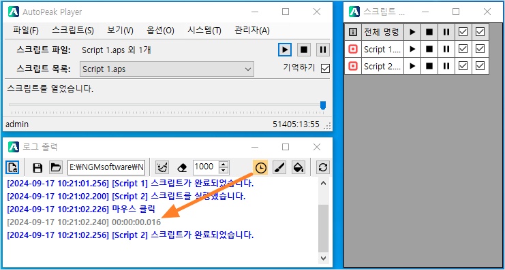Decrease log line count with the down arrow
This screenshot has width=505, height=270.
click(224, 171)
